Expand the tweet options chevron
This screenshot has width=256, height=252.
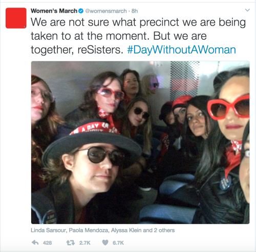(x=247, y=10)
